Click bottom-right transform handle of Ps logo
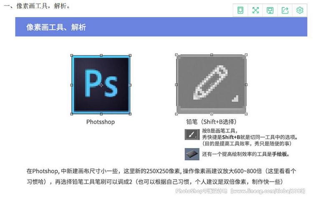Image resolution: width=313 pixels, height=197 pixels. point(130,114)
